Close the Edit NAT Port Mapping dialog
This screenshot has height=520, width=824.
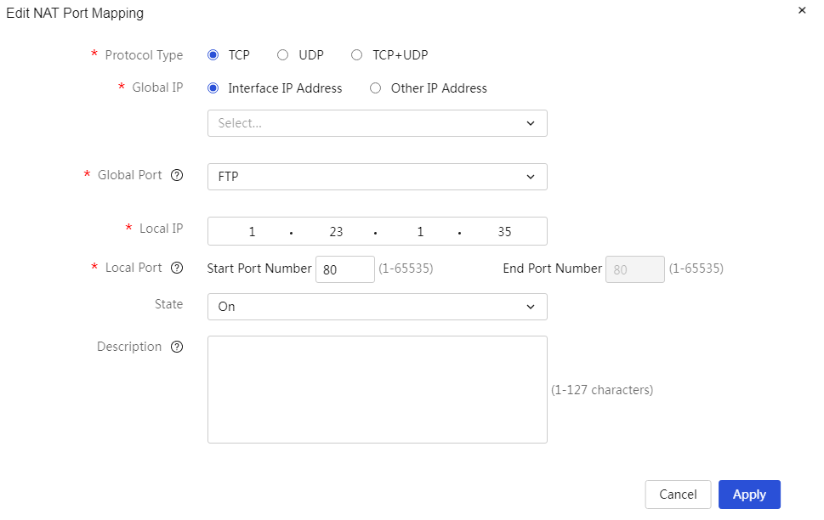click(802, 10)
